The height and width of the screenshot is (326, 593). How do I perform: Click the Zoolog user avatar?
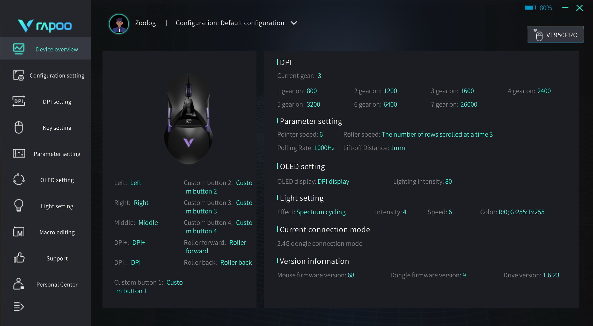click(119, 24)
